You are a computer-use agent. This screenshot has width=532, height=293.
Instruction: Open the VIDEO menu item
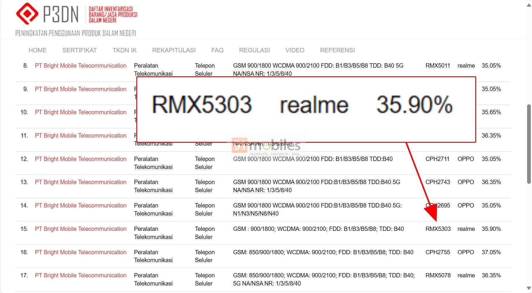click(295, 50)
